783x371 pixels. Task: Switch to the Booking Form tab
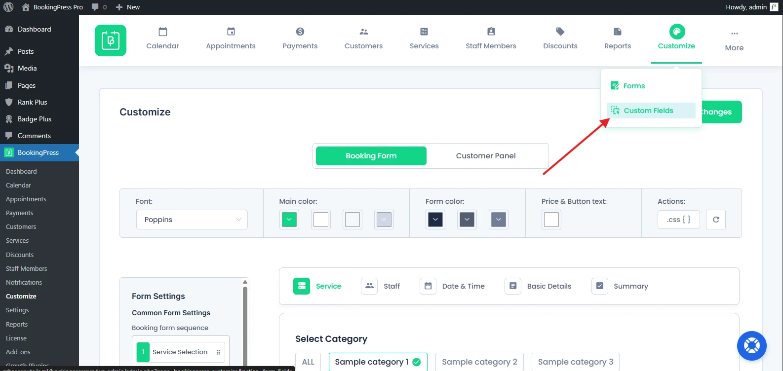coord(371,156)
